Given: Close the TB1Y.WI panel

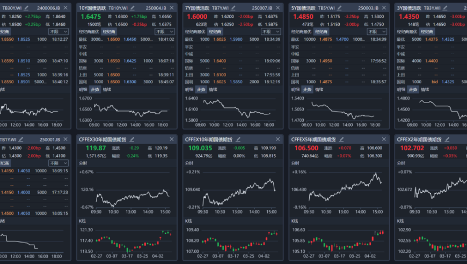Looking at the screenshot, I should 65,140.
